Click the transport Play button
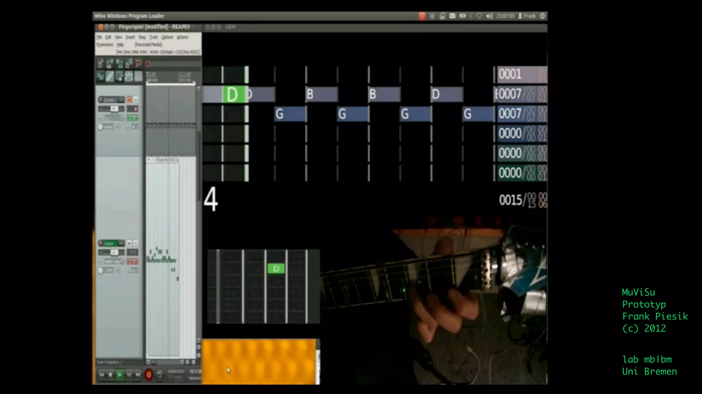The image size is (702, 394). pos(120,375)
